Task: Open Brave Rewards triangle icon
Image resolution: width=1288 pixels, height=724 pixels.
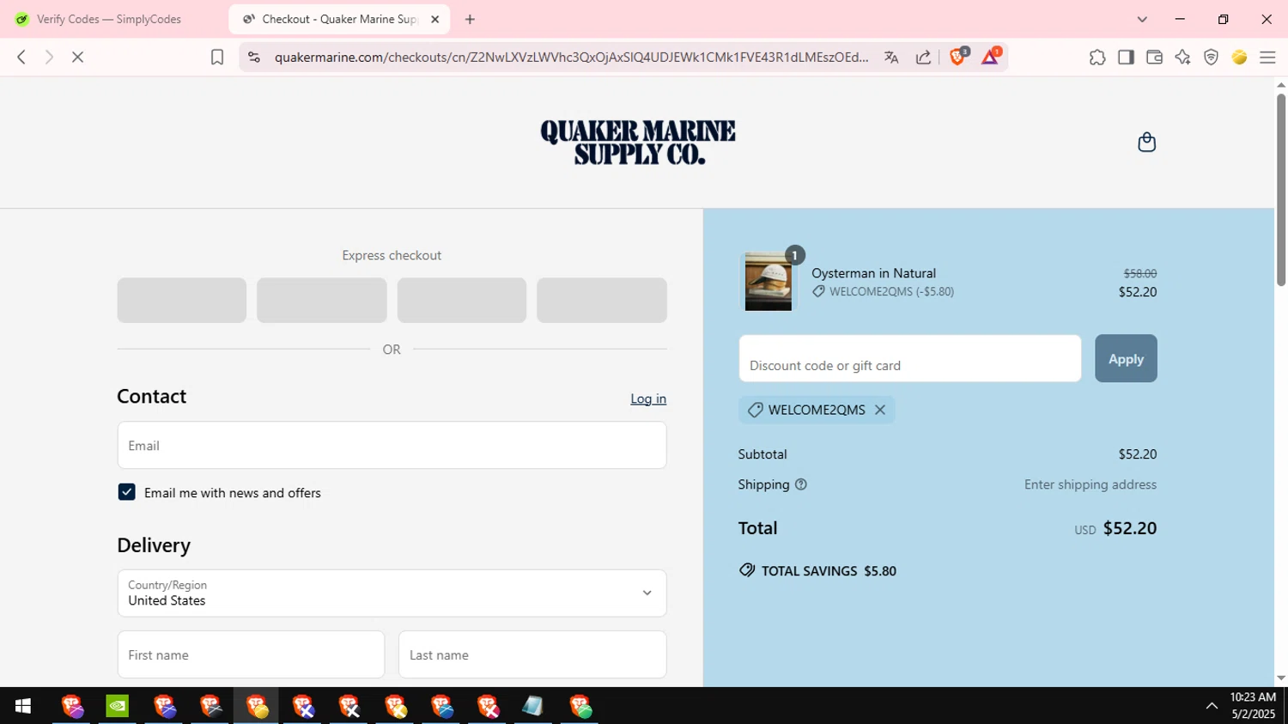Action: 990,57
